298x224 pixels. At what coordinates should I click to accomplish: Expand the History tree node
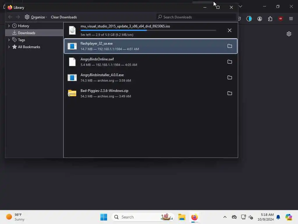point(9,26)
